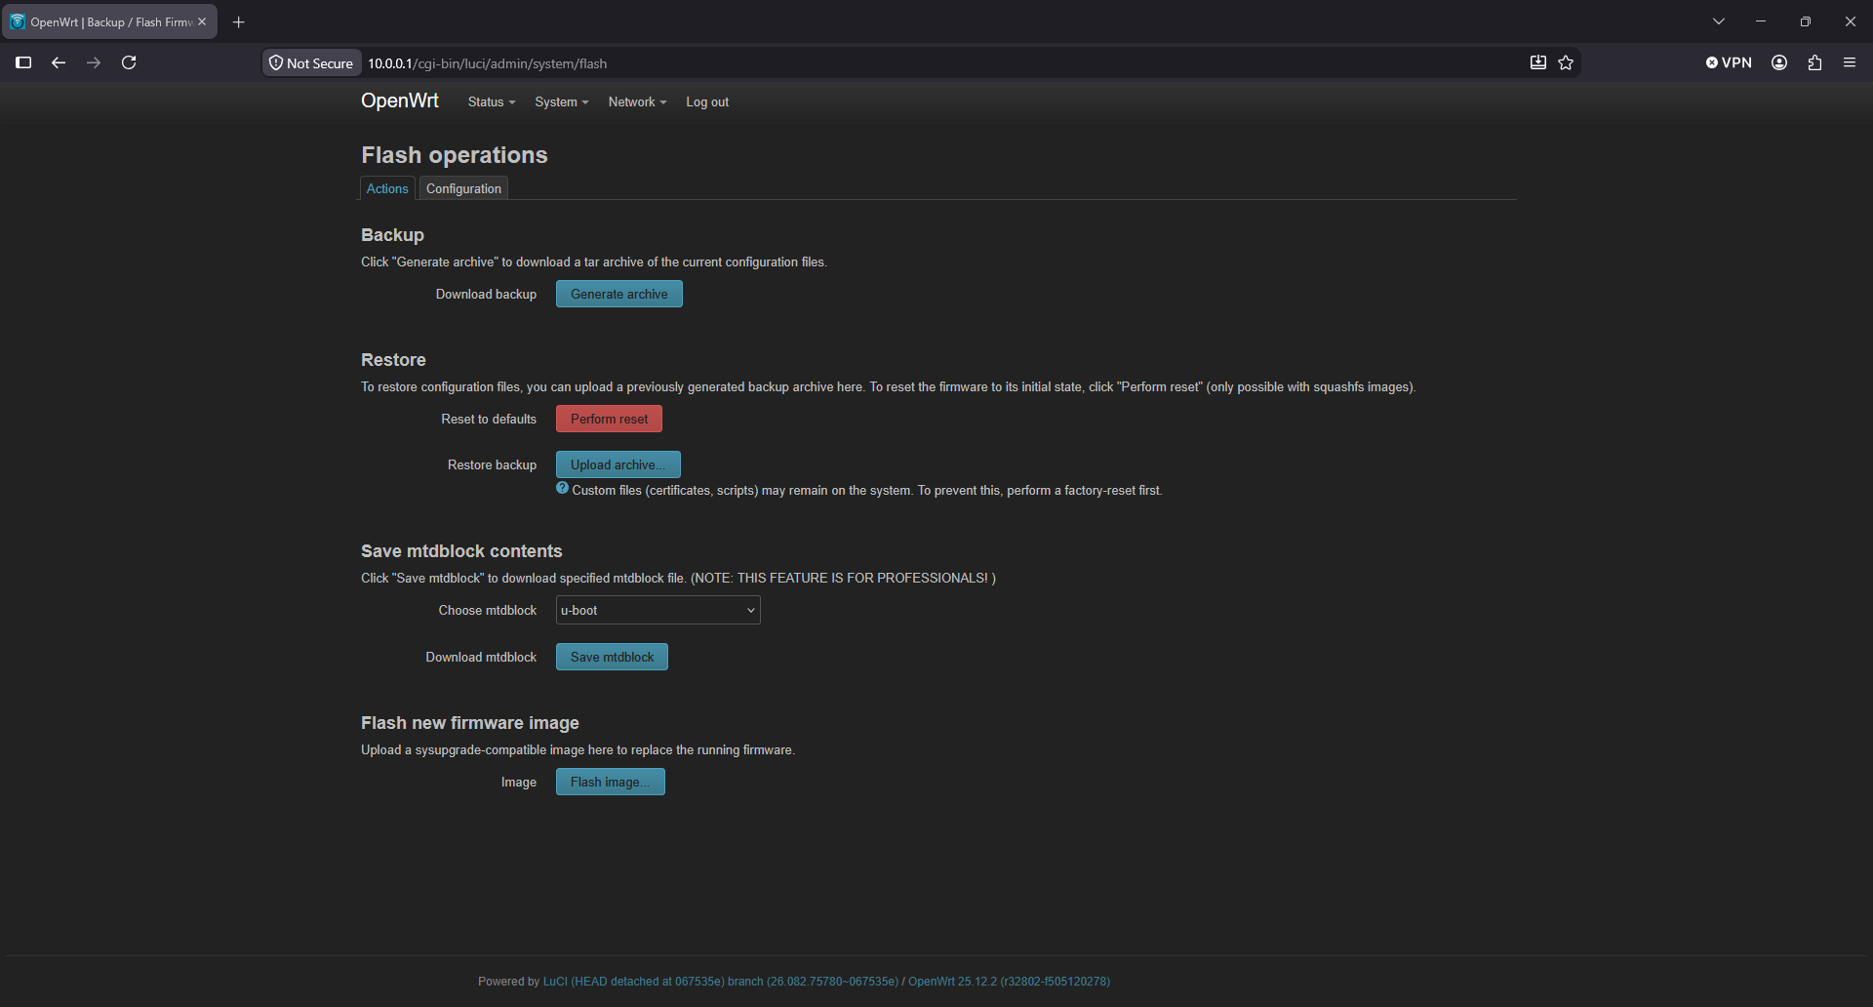Click the Flash image button

(x=611, y=782)
